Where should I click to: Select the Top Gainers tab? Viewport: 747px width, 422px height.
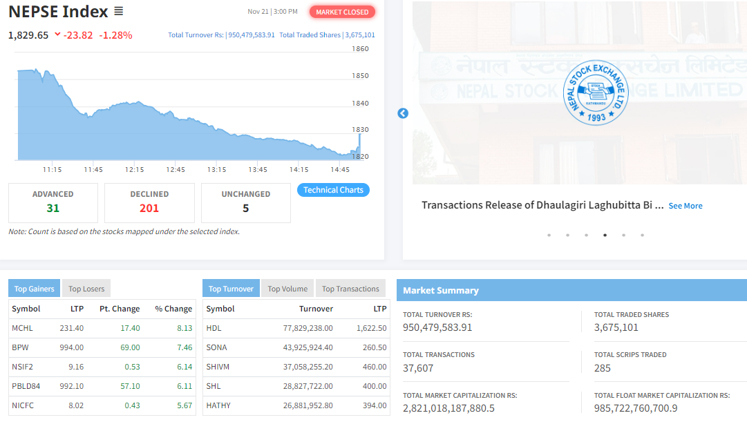(x=35, y=289)
